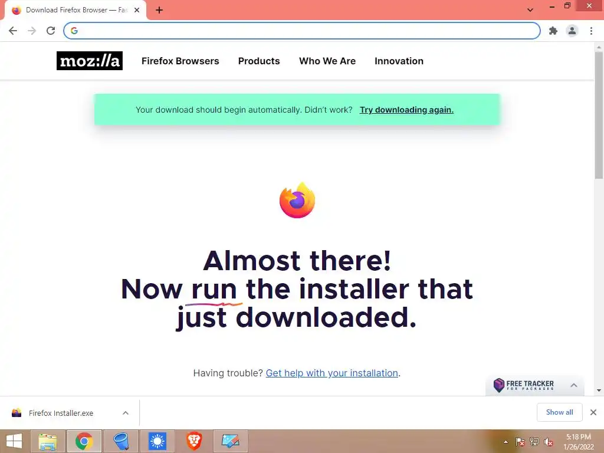The image size is (604, 453).
Task: Open the Chrome extensions puzzle icon
Action: click(553, 31)
